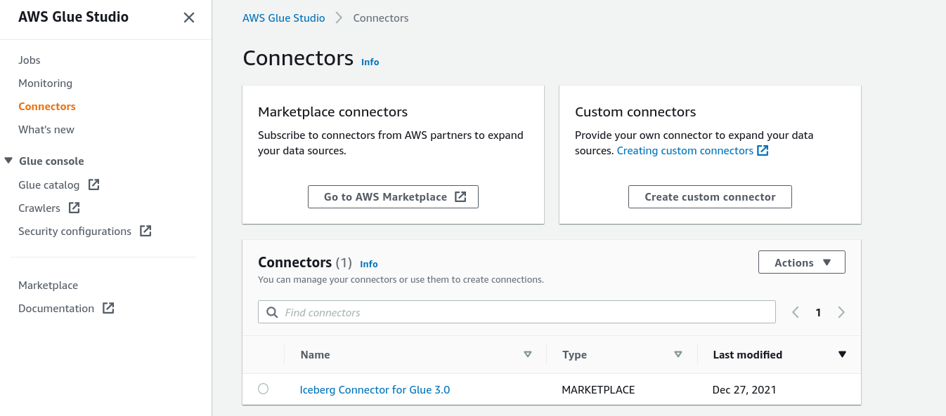Click external icon in Go to AWS Marketplace button

[x=460, y=197]
